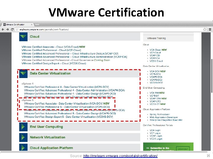The width and height of the screenshot is (213, 159).
Task: Open the VCP4-DCV certification link
Action: (x=67, y=87)
